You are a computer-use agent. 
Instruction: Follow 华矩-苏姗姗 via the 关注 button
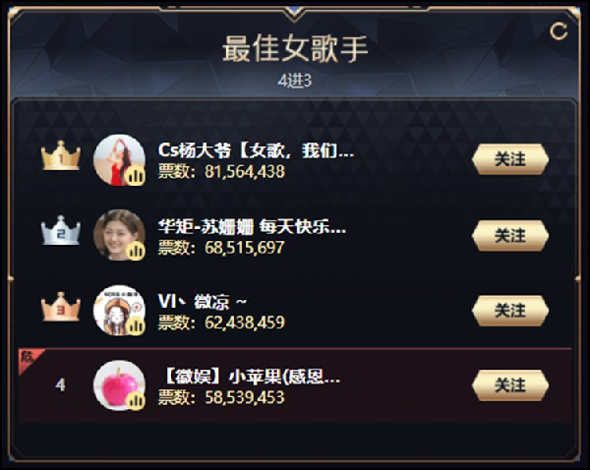[510, 236]
